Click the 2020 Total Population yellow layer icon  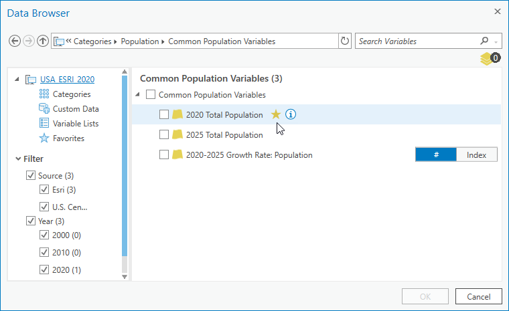click(177, 114)
